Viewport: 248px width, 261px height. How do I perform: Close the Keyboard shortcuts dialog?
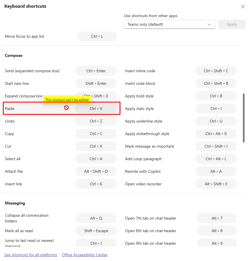[x=243, y=7]
